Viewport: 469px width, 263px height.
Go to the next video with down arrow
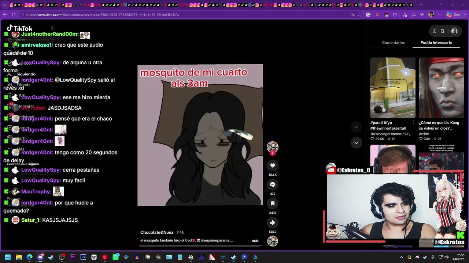tap(356, 143)
